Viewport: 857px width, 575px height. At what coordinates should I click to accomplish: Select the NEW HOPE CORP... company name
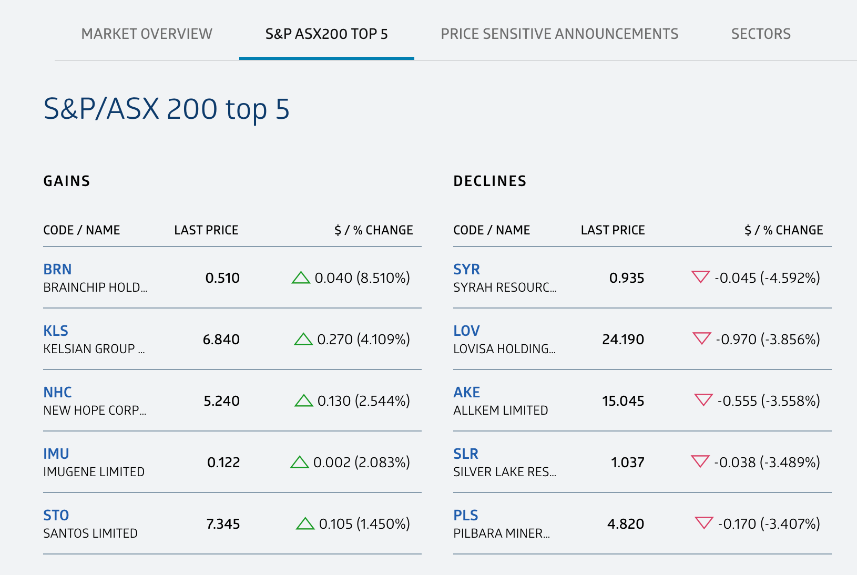[95, 410]
